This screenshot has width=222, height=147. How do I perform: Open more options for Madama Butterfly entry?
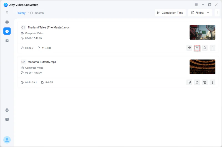(212, 82)
